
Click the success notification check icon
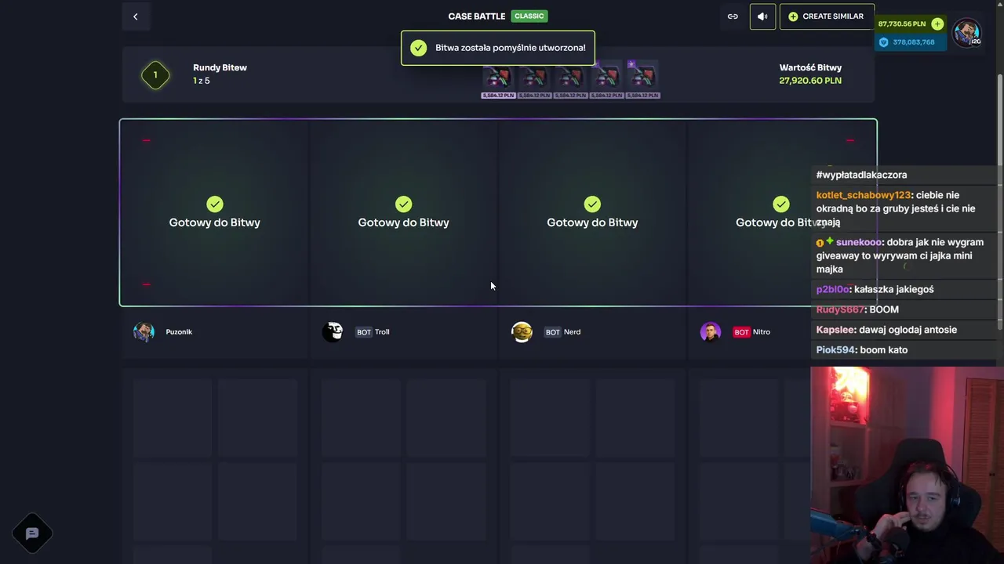(419, 48)
